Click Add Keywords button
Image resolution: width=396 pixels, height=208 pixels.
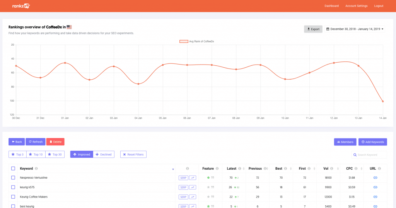coord(373,142)
